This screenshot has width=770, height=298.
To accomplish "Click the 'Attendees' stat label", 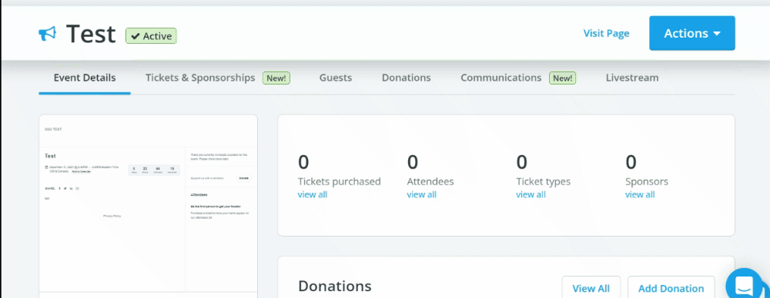I will coord(430,181).
